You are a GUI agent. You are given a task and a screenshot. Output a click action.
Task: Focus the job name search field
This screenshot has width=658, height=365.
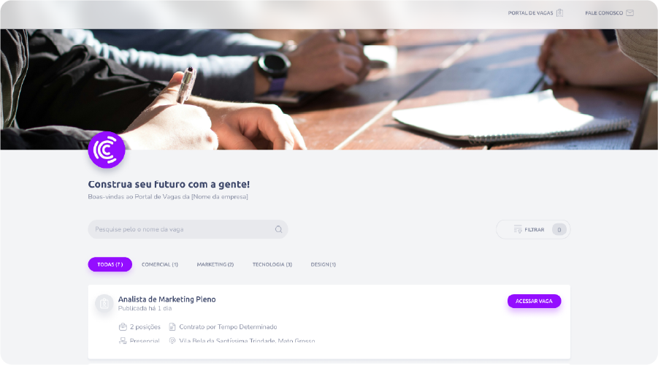coord(188,229)
